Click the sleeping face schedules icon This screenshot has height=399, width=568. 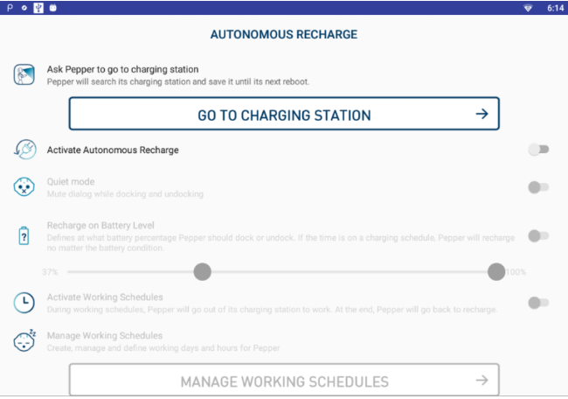click(24, 340)
